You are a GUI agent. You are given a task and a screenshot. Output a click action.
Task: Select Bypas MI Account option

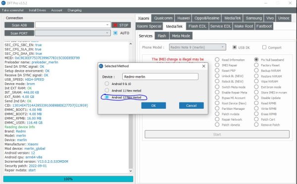coord(217,97)
